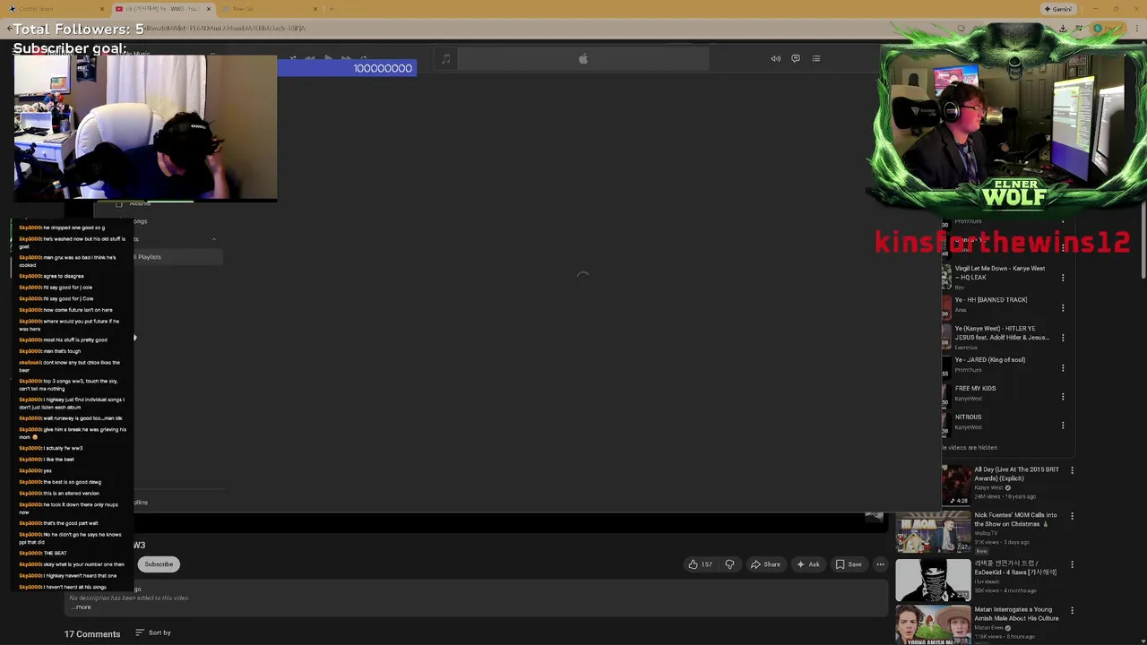Open a new browser tab with plus button
Viewport: 1147px width, 645px height.
click(332, 9)
